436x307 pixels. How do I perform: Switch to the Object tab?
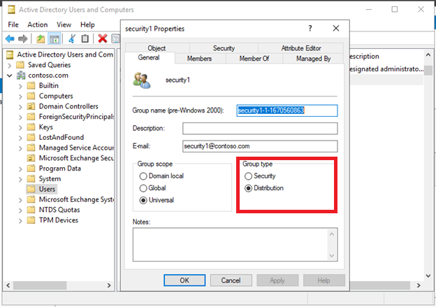157,48
